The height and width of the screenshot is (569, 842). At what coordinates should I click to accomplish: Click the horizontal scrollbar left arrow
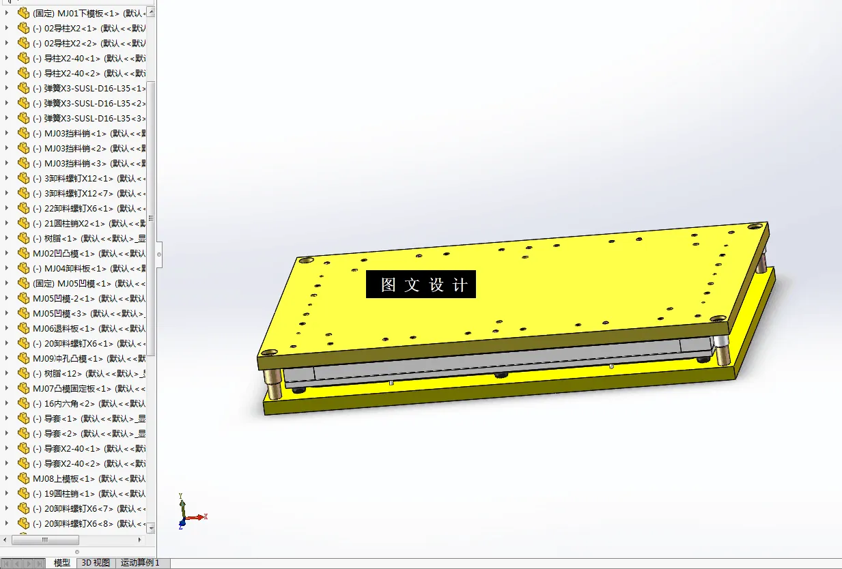pos(6,540)
